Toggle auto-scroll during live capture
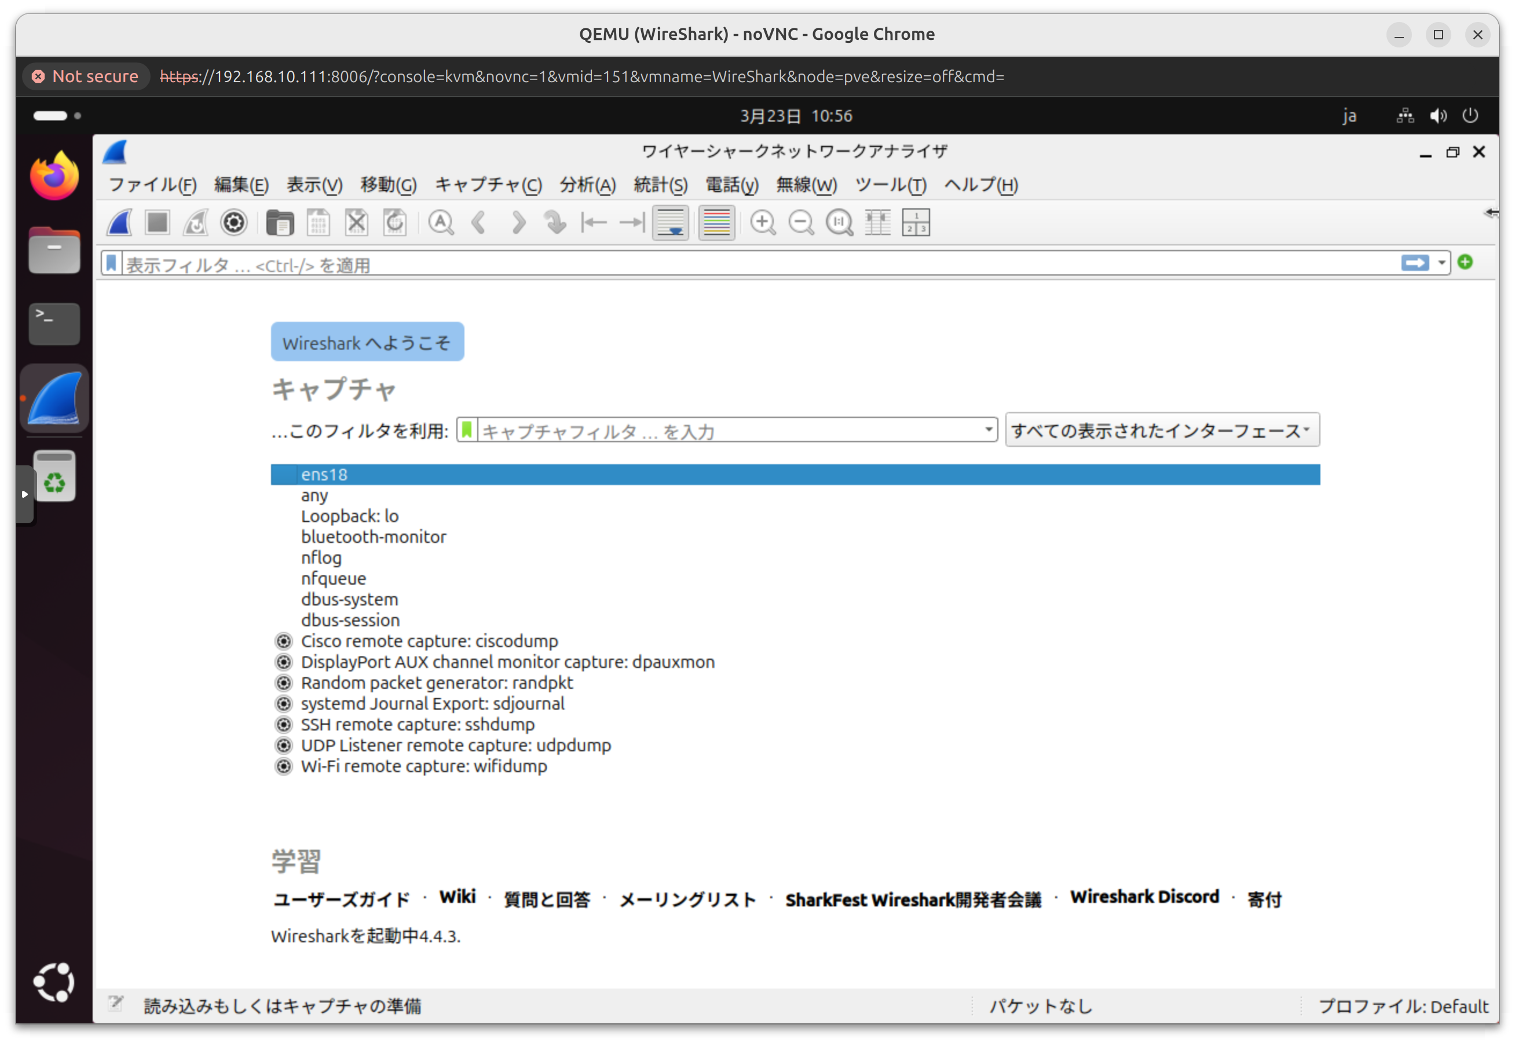The width and height of the screenshot is (1515, 1043). [x=671, y=223]
